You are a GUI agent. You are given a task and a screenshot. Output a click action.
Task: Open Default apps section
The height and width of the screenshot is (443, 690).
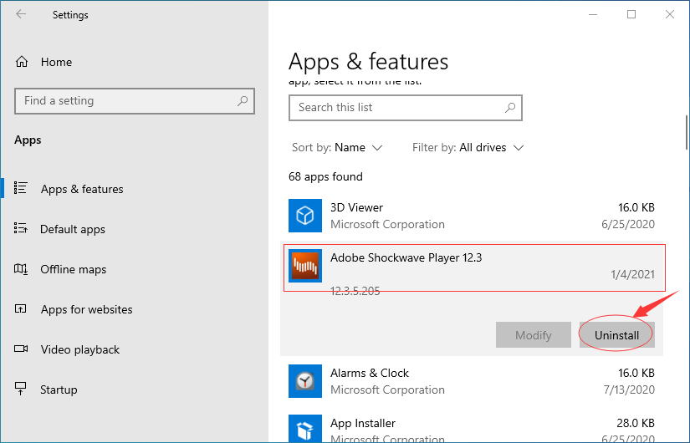tap(73, 229)
